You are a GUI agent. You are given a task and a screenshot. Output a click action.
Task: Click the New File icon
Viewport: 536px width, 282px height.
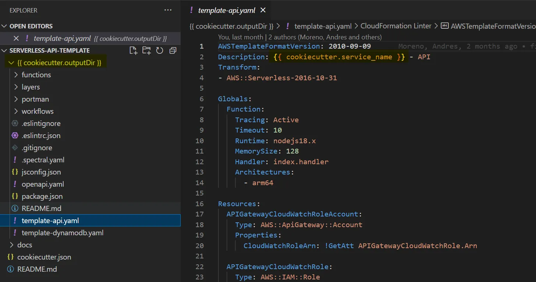[x=134, y=50]
